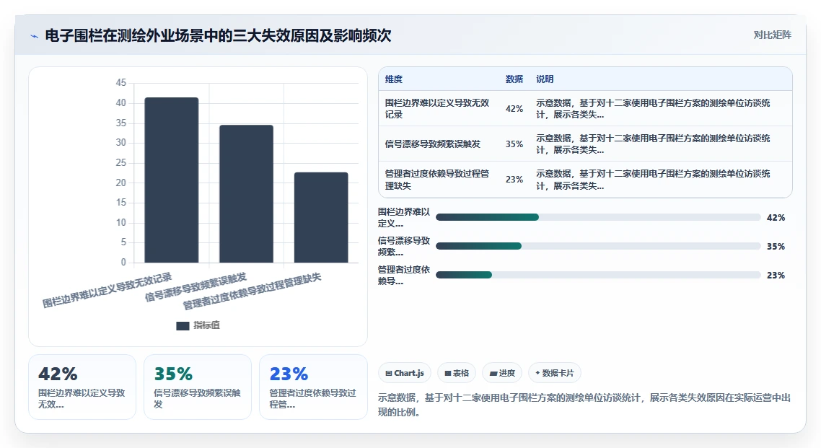Click x-axis label 管理者过度依赖导致过程管理缺失

tap(252, 291)
